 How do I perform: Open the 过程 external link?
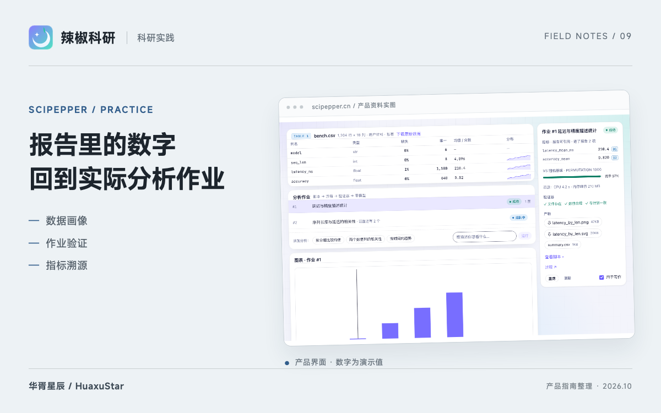click(551, 267)
